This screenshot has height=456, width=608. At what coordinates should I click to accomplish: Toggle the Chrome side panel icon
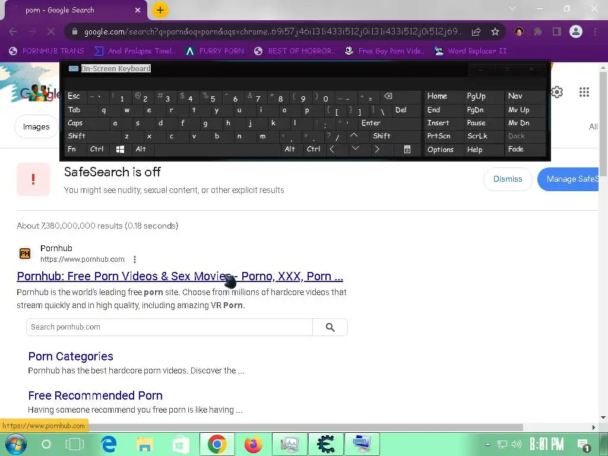557,31
